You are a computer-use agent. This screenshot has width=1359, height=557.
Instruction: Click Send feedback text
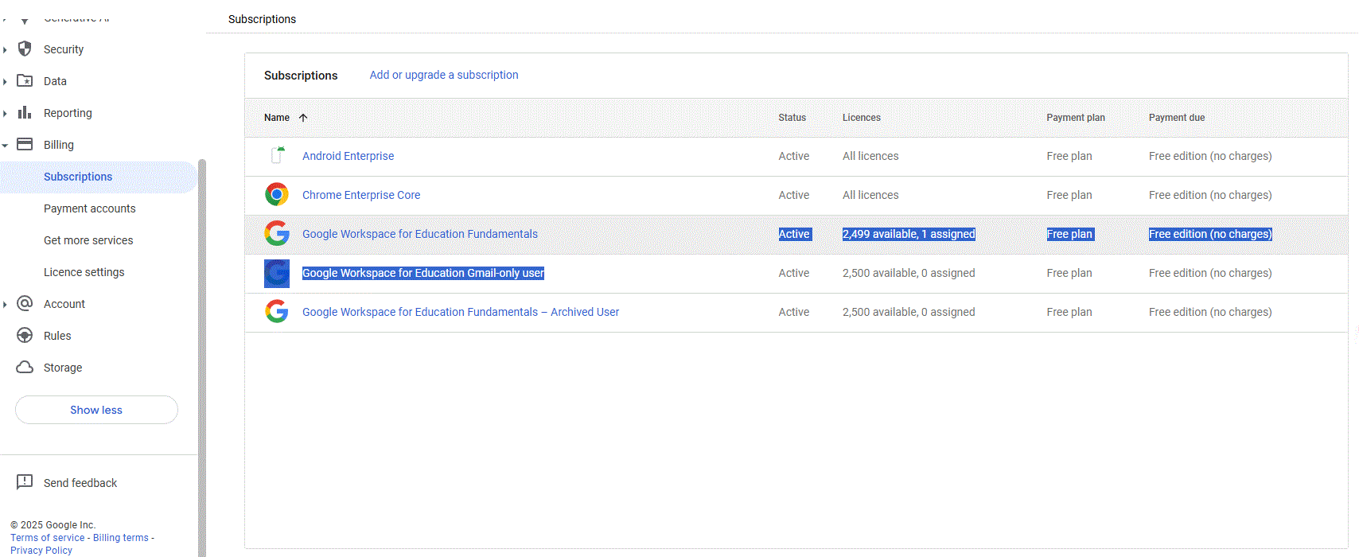80,483
